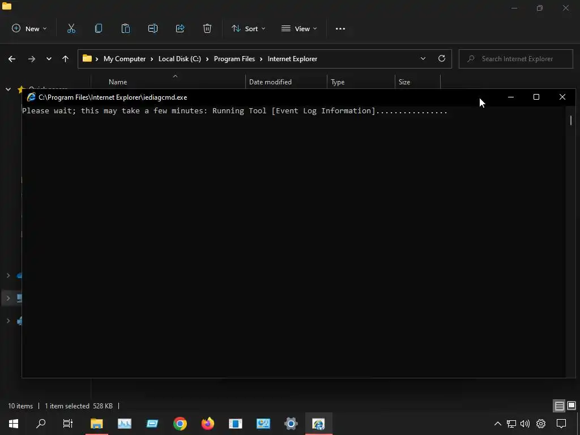Open the notification center icon

point(561,424)
